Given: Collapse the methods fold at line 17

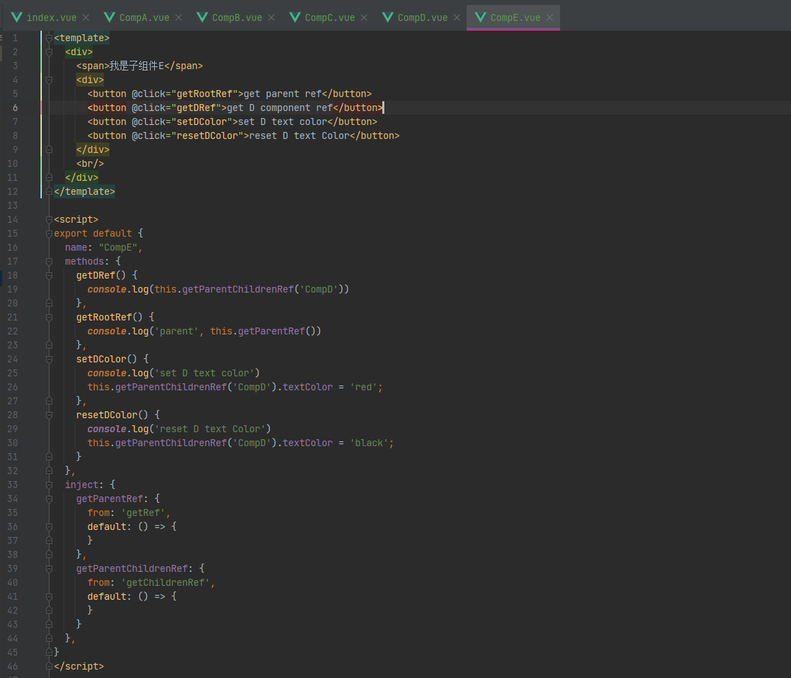Looking at the screenshot, I should (49, 262).
